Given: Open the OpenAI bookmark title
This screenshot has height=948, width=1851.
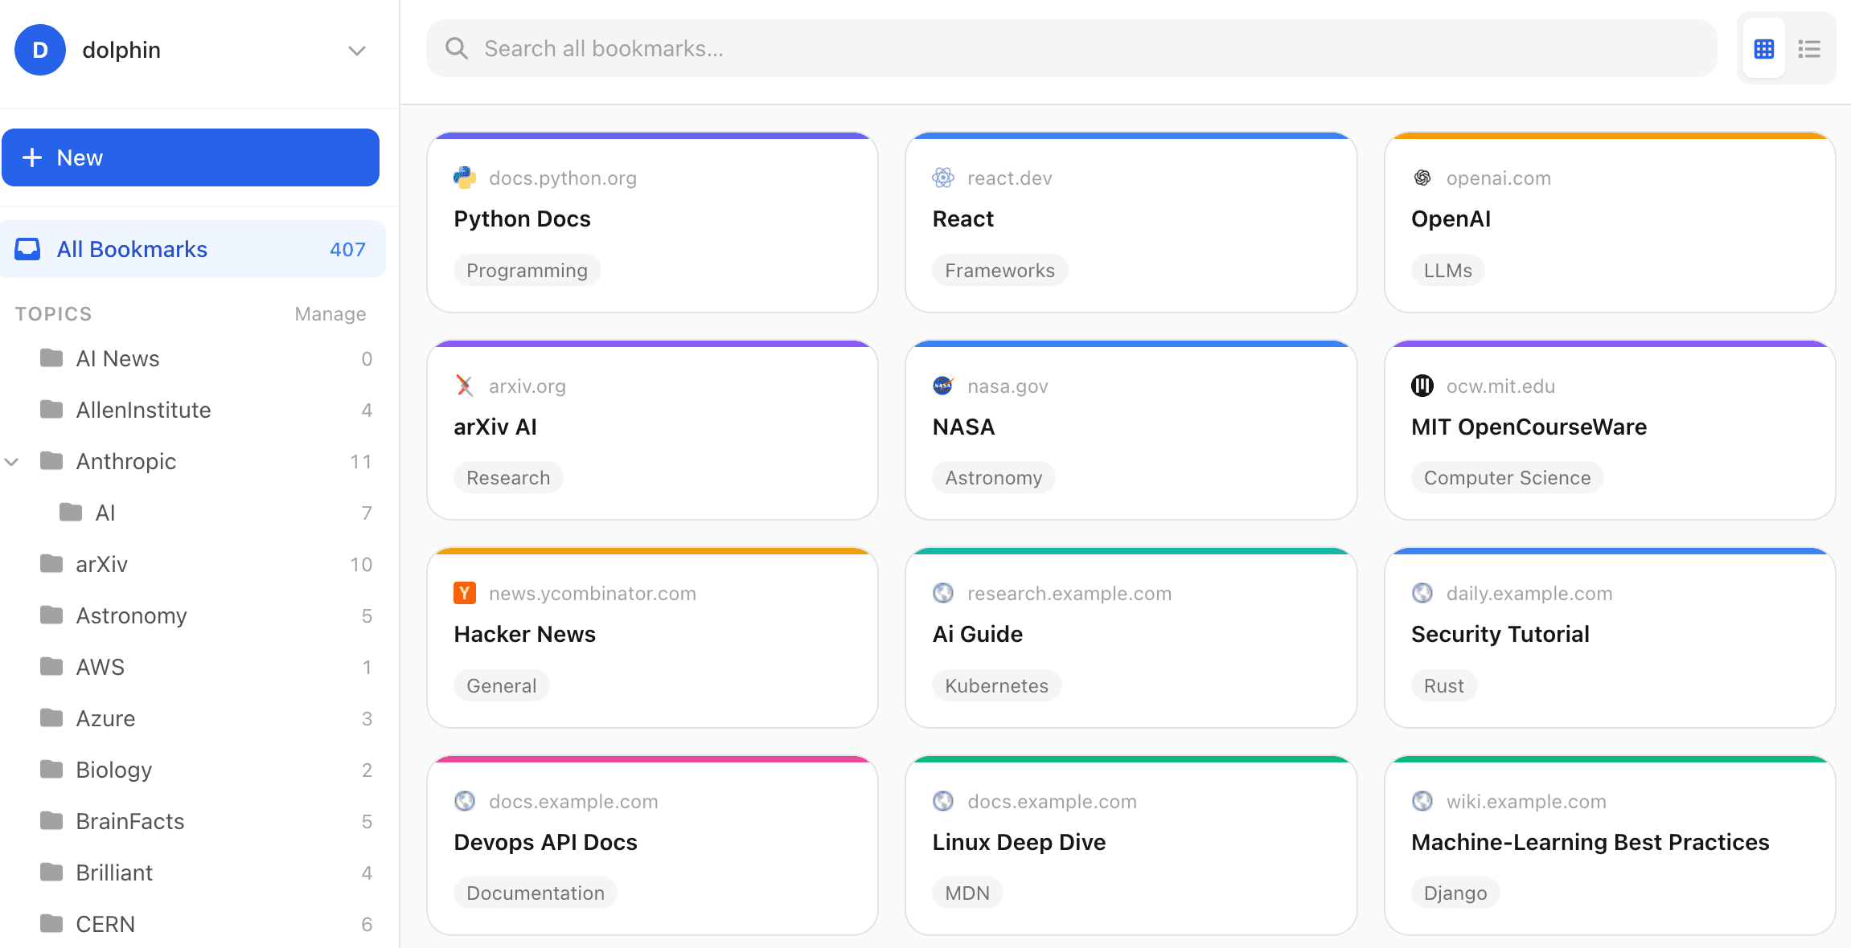Looking at the screenshot, I should pyautogui.click(x=1451, y=219).
